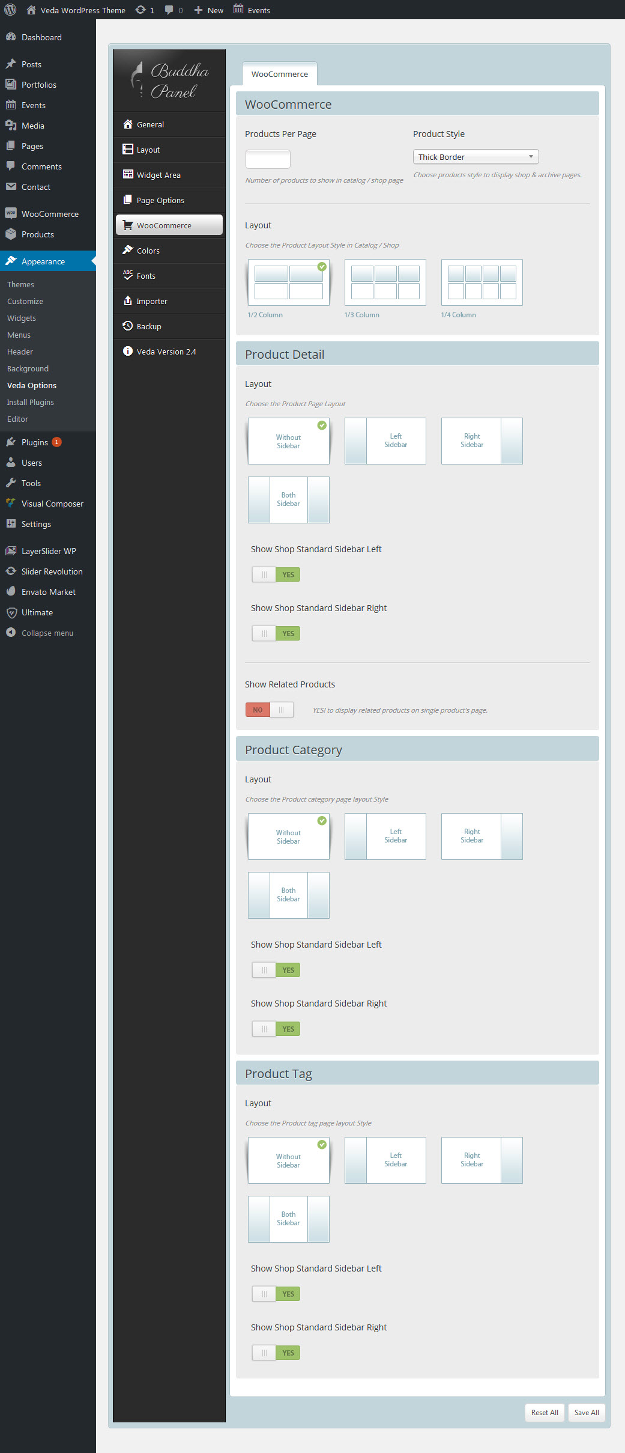Click the General house icon in Buddha Panel

pyautogui.click(x=127, y=124)
